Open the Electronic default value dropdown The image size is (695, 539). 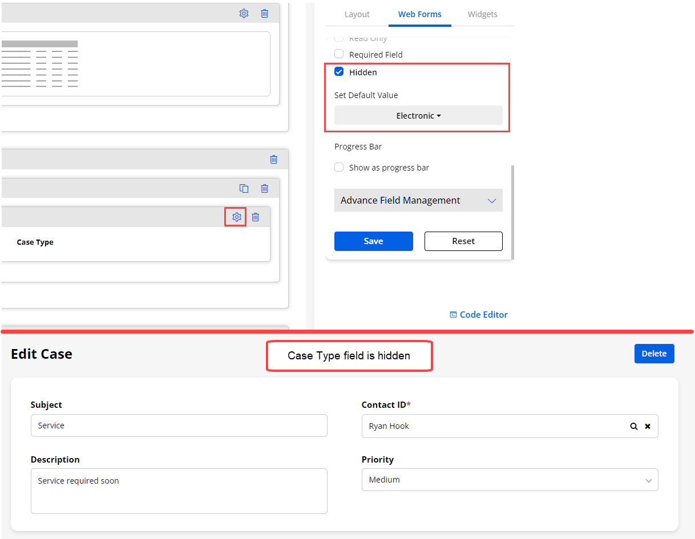pyautogui.click(x=418, y=116)
